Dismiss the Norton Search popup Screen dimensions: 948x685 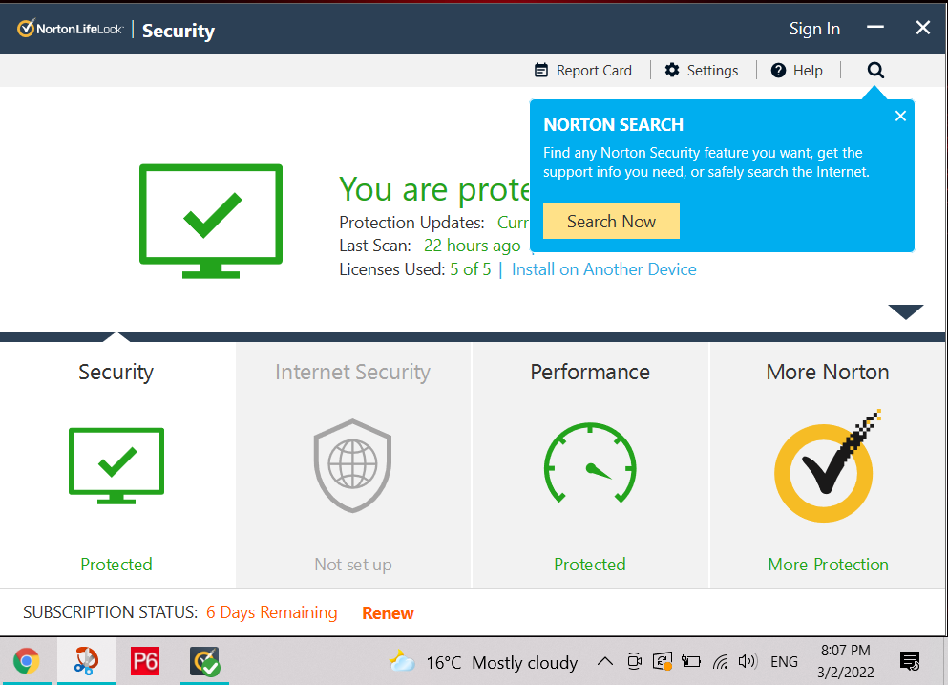[900, 116]
